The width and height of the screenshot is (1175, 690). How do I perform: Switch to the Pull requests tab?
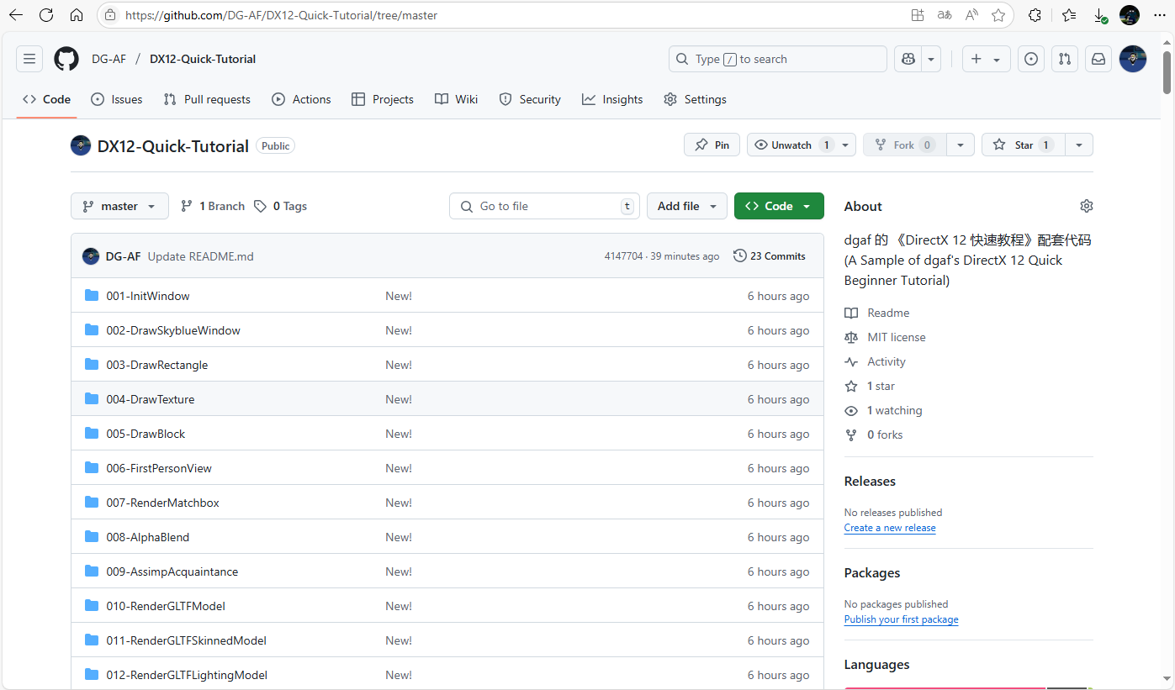[x=207, y=99]
